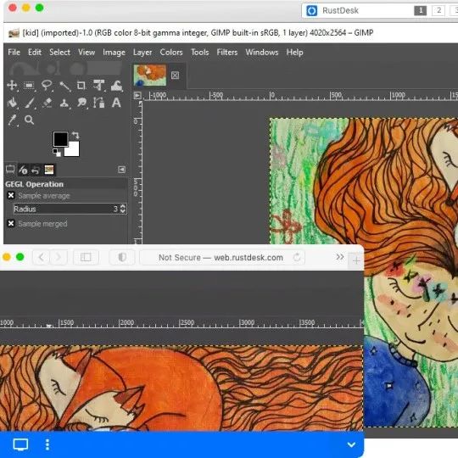The width and height of the screenshot is (458, 458).
Task: Select the Crop tool
Action: (81, 86)
